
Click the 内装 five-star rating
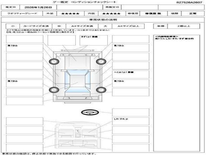(111, 14)
